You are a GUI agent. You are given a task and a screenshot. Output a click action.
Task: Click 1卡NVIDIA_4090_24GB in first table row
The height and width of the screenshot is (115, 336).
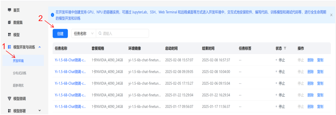tap(107, 60)
